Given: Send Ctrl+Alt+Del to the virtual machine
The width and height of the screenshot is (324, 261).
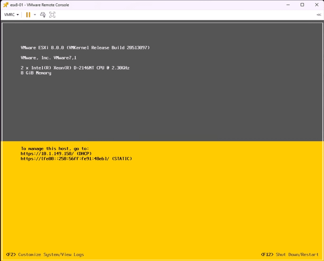Looking at the screenshot, I should [43, 15].
